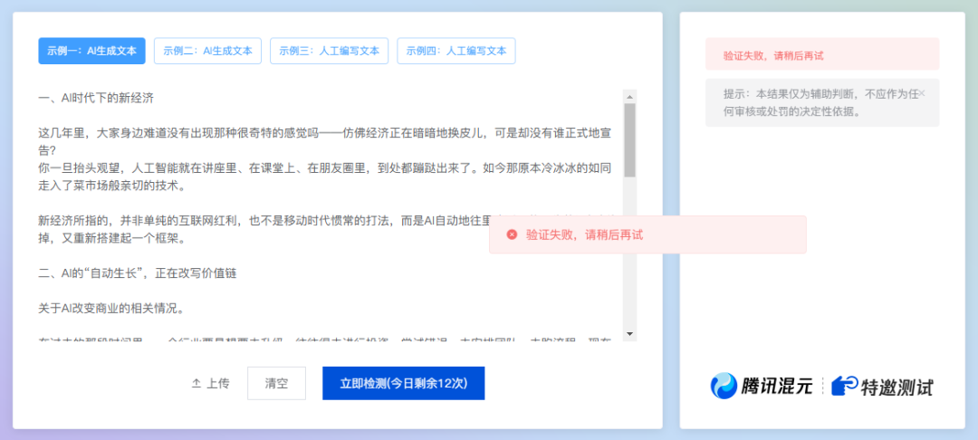Viewport: 978px width, 440px height.
Task: Dismiss the 提示 notice with its X
Action: click(922, 94)
